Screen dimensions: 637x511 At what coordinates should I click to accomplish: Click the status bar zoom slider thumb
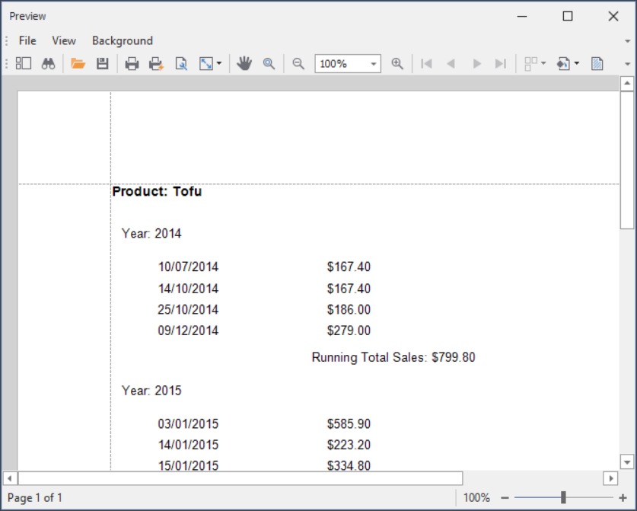point(563,497)
